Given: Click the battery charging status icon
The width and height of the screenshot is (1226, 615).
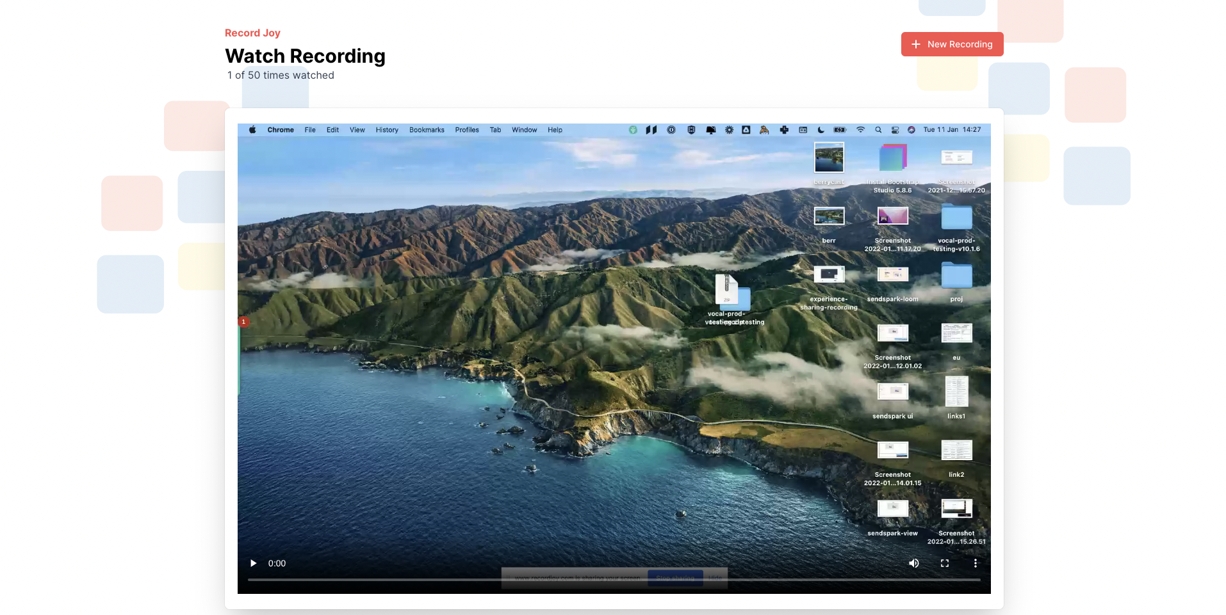Looking at the screenshot, I should (840, 130).
